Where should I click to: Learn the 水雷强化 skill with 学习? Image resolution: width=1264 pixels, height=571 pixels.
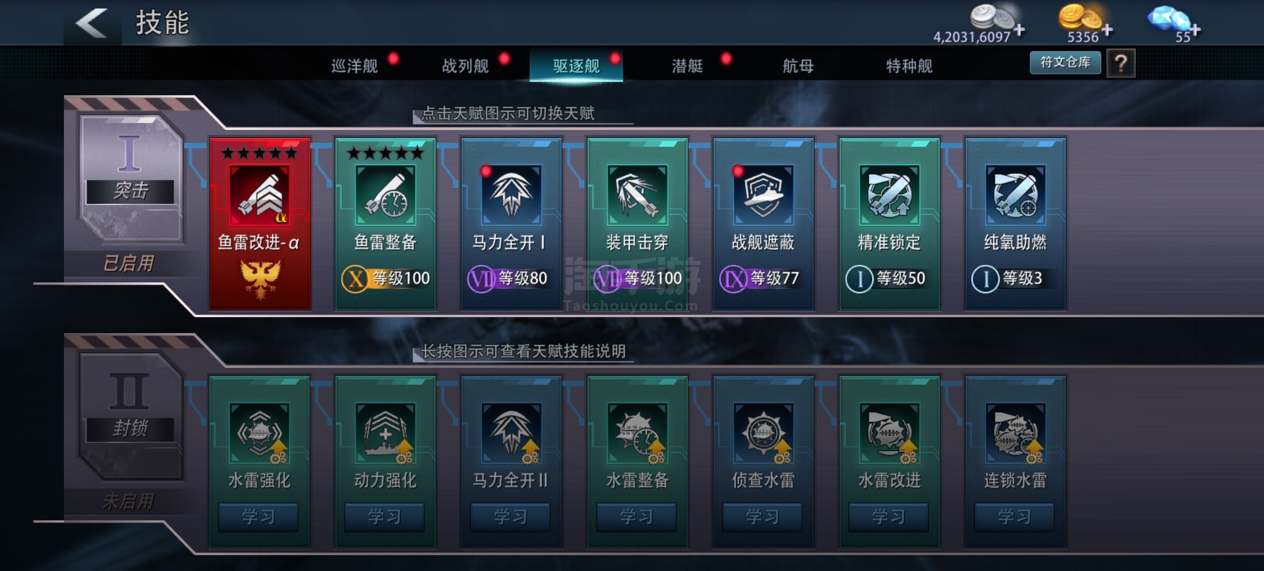point(258,517)
